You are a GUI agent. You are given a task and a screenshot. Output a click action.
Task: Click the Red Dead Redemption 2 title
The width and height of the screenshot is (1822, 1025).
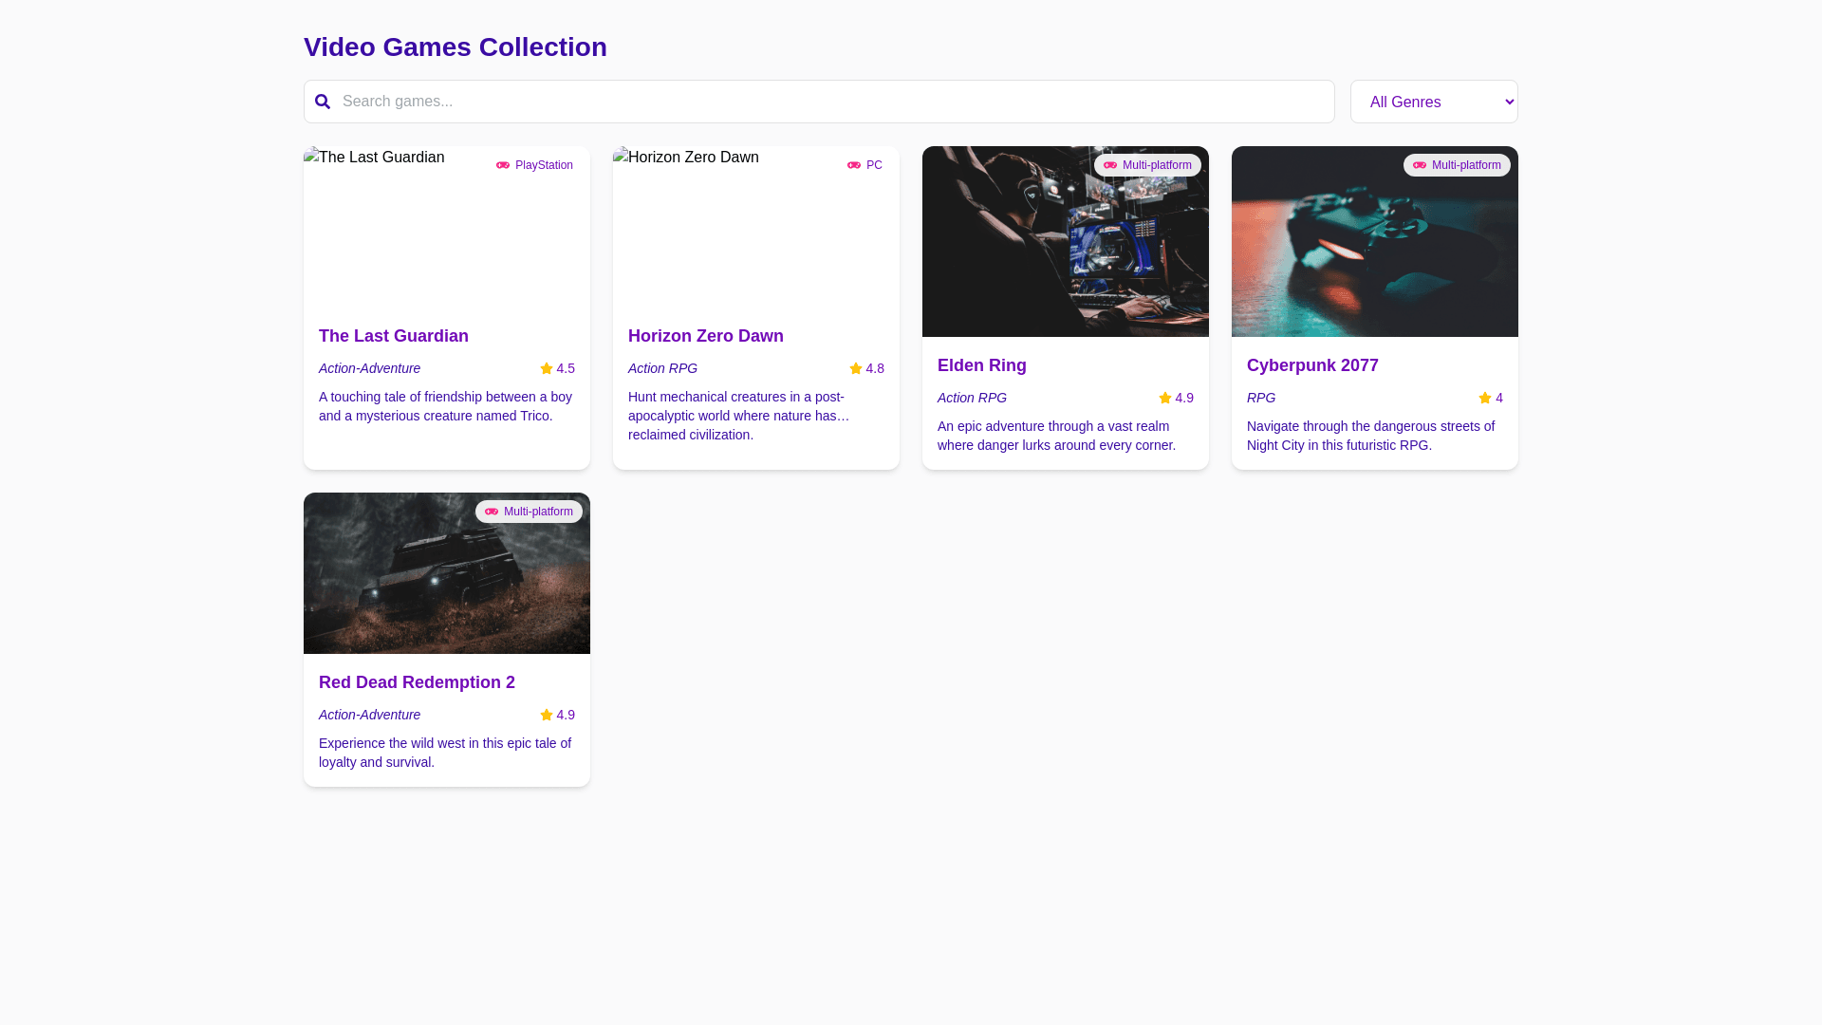[417, 682]
